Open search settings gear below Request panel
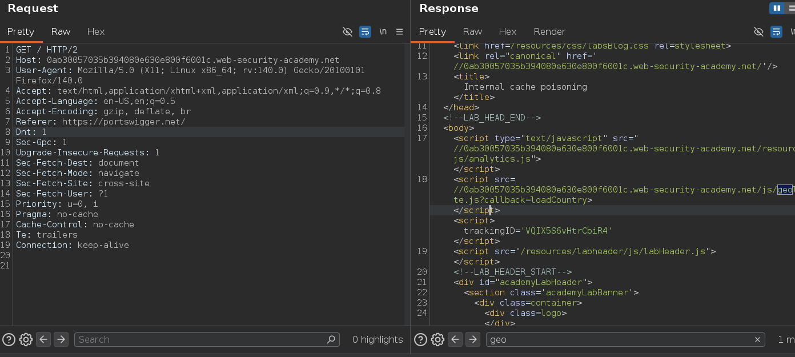 26,339
